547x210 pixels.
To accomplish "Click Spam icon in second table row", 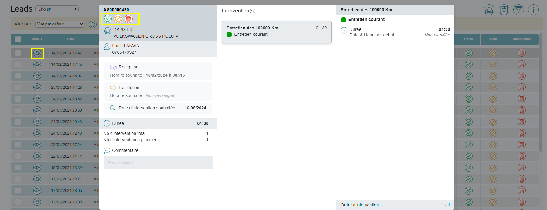I will [493, 65].
